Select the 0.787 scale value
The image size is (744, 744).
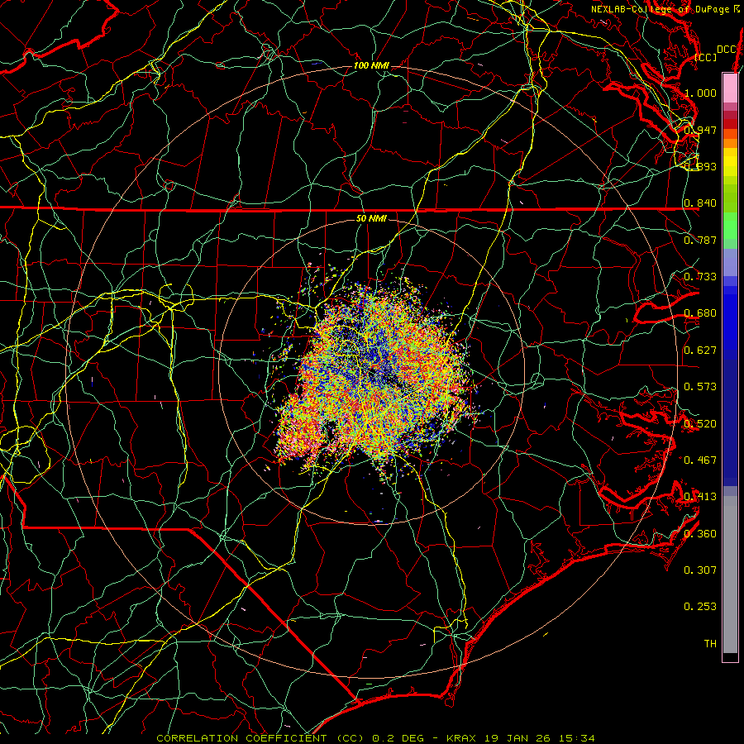point(700,240)
